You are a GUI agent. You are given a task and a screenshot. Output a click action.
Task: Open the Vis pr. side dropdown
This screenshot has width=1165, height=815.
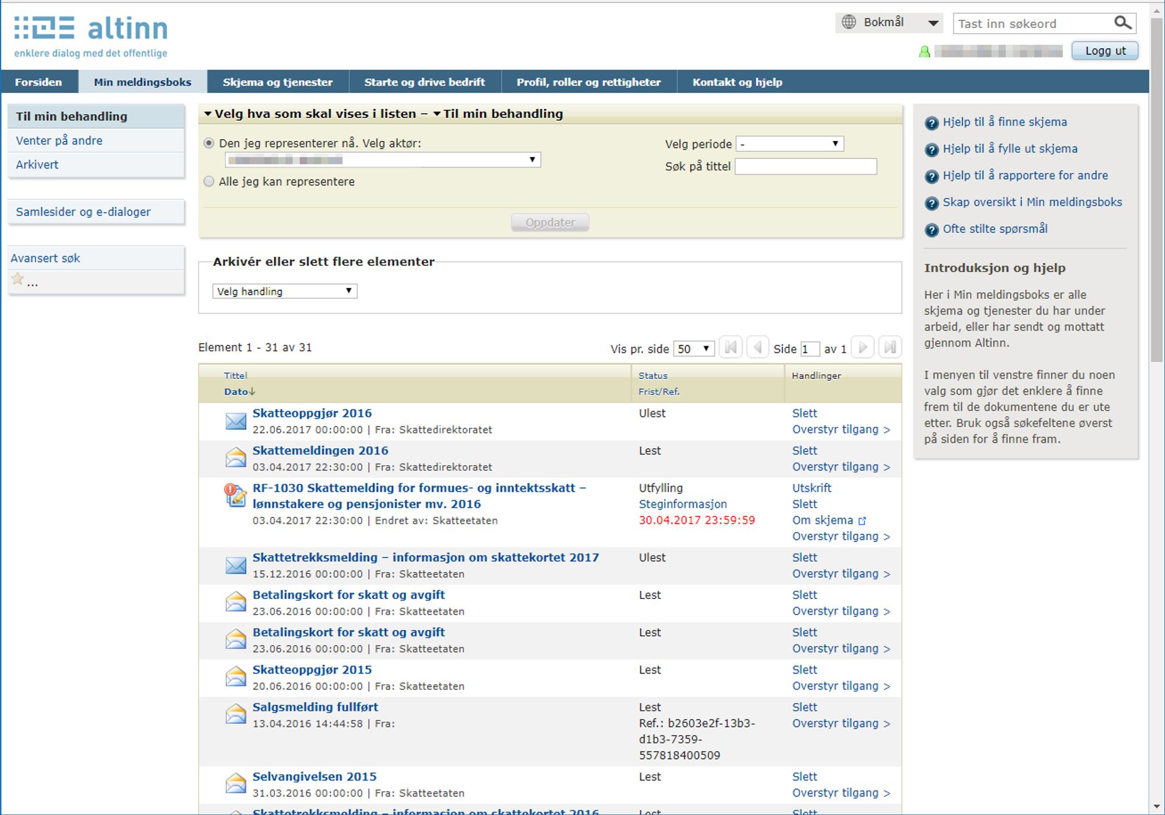pyautogui.click(x=694, y=349)
